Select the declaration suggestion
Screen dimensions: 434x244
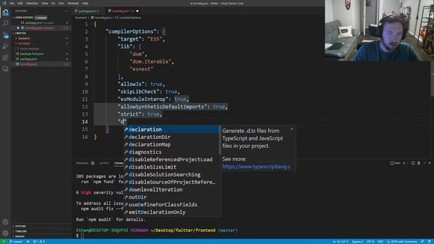(x=171, y=129)
